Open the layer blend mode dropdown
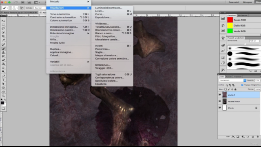Screen dimensions: 261x147 pos(232,80)
